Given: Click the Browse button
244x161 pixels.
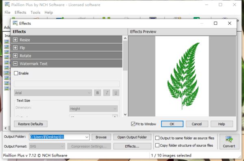Looking at the screenshot, I should coord(101,137).
